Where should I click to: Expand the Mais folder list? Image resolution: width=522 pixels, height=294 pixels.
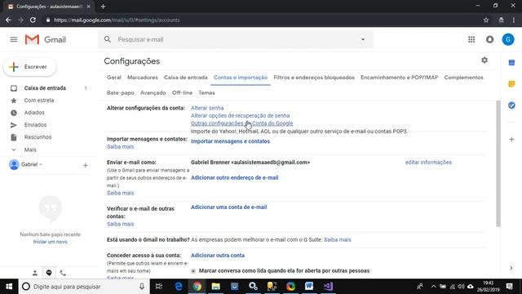[x=30, y=149]
